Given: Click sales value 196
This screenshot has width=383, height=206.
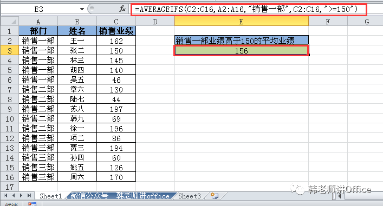Looking at the screenshot, I should pos(116,129).
